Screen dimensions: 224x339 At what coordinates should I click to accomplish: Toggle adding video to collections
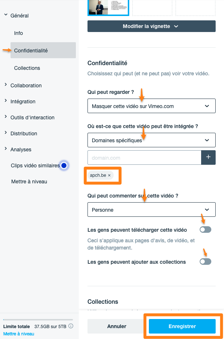(x=205, y=262)
